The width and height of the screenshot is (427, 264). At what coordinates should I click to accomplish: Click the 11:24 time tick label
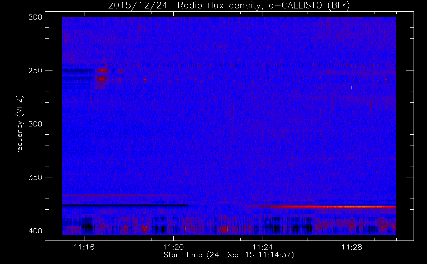point(263,247)
